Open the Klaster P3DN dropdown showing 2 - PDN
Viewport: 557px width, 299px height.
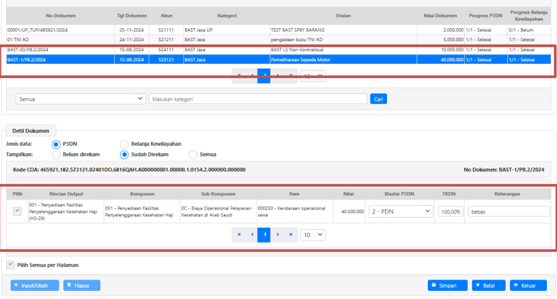(x=400, y=211)
